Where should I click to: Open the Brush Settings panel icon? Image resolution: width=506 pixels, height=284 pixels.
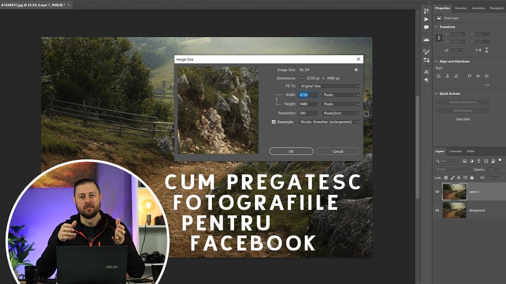tap(426, 52)
